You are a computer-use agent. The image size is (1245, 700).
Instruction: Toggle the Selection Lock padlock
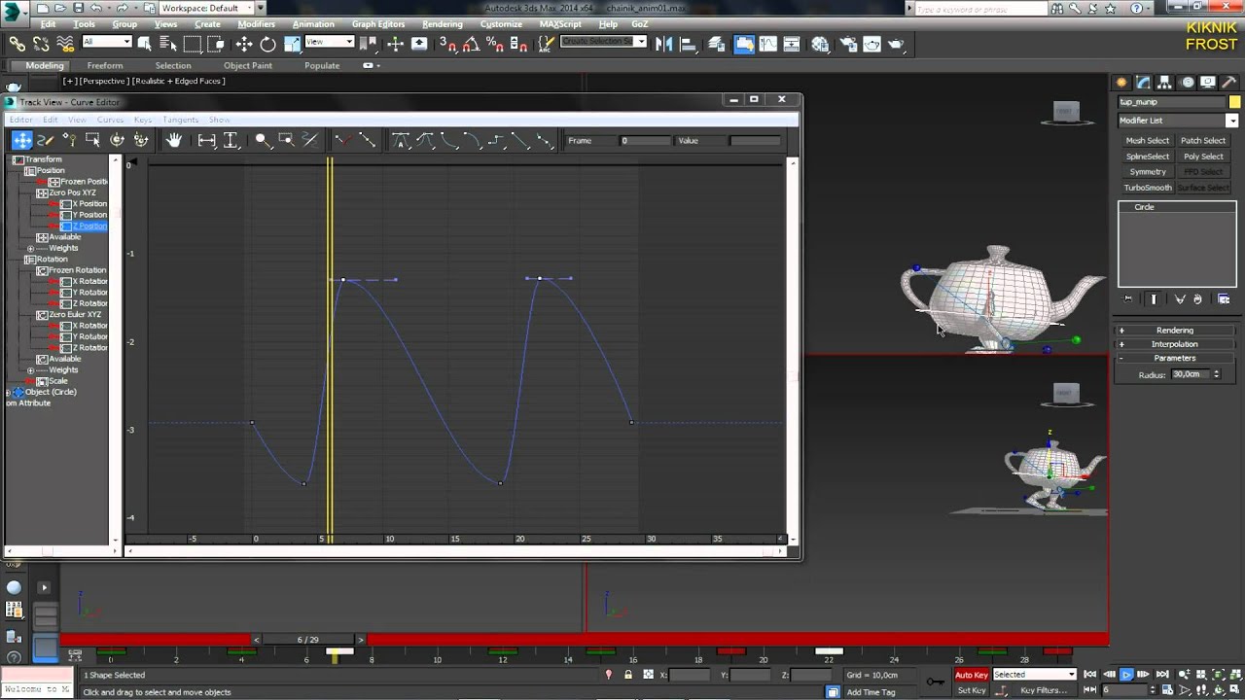coord(628,675)
